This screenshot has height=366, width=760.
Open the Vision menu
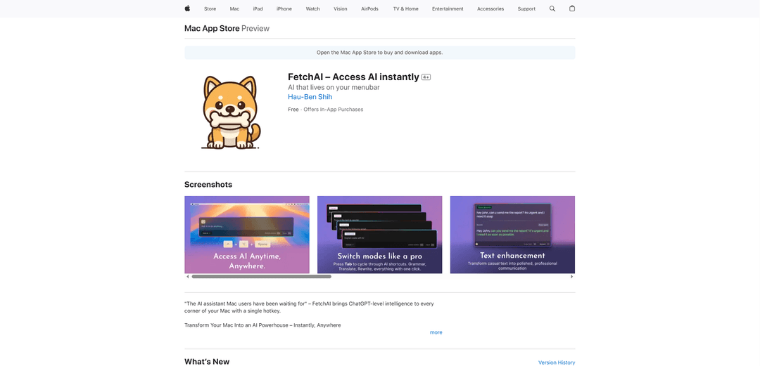pos(341,8)
